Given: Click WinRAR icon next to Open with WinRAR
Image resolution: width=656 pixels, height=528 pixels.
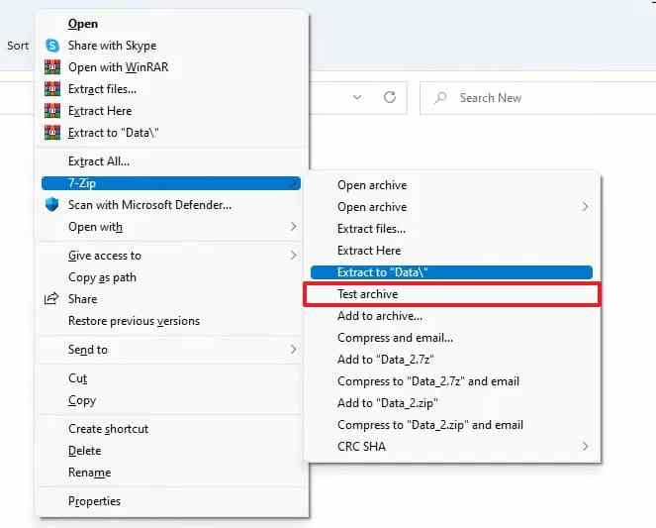Looking at the screenshot, I should (52, 67).
